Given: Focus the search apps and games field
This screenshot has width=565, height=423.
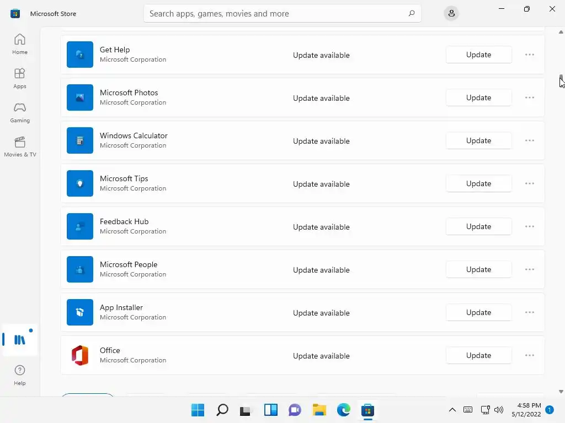Looking at the screenshot, I should tap(282, 13).
